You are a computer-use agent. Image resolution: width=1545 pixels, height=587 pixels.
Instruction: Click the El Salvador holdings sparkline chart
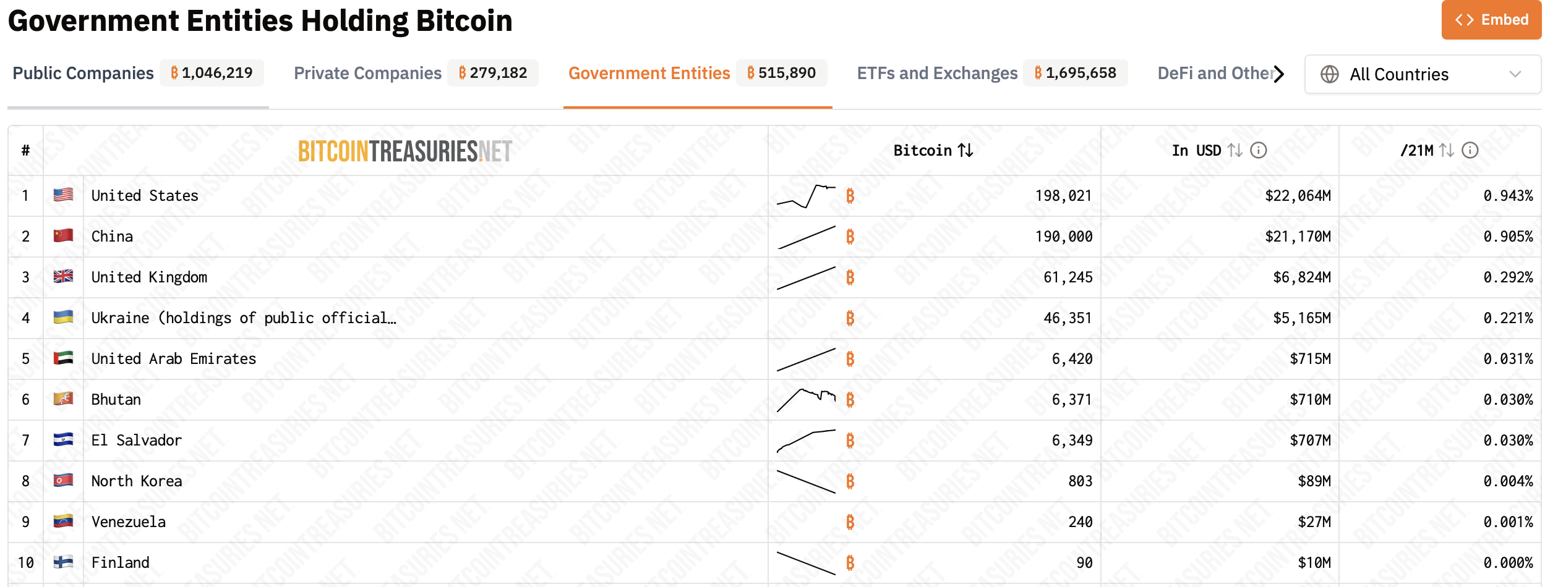click(x=806, y=441)
